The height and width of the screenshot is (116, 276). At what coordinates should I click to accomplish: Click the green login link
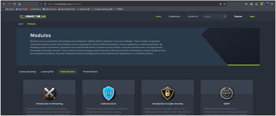[252, 16]
